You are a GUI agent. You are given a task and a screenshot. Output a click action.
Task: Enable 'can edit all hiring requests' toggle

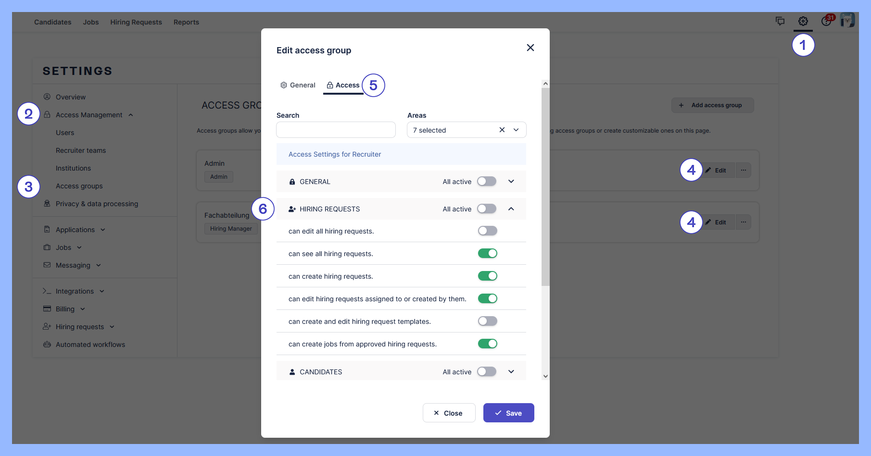[487, 231]
